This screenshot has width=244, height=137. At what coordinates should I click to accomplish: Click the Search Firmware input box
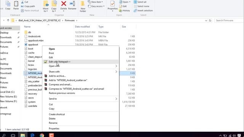(229, 21)
